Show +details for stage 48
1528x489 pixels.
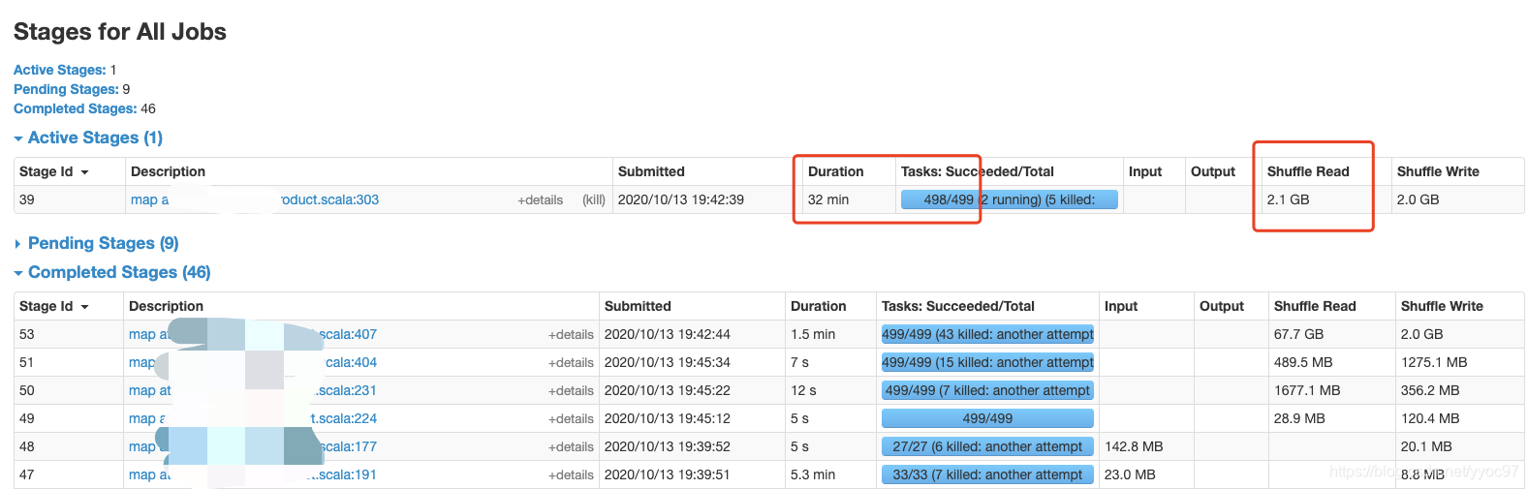pyautogui.click(x=571, y=447)
